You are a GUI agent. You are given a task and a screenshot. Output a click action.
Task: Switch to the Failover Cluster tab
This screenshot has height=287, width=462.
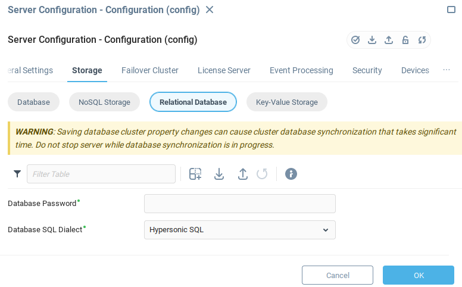point(150,70)
